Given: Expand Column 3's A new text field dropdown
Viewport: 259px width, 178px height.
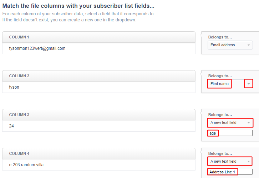Looking at the screenshot, I should [x=230, y=122].
